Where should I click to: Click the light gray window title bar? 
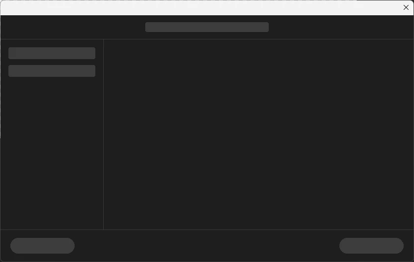tap(201, 8)
